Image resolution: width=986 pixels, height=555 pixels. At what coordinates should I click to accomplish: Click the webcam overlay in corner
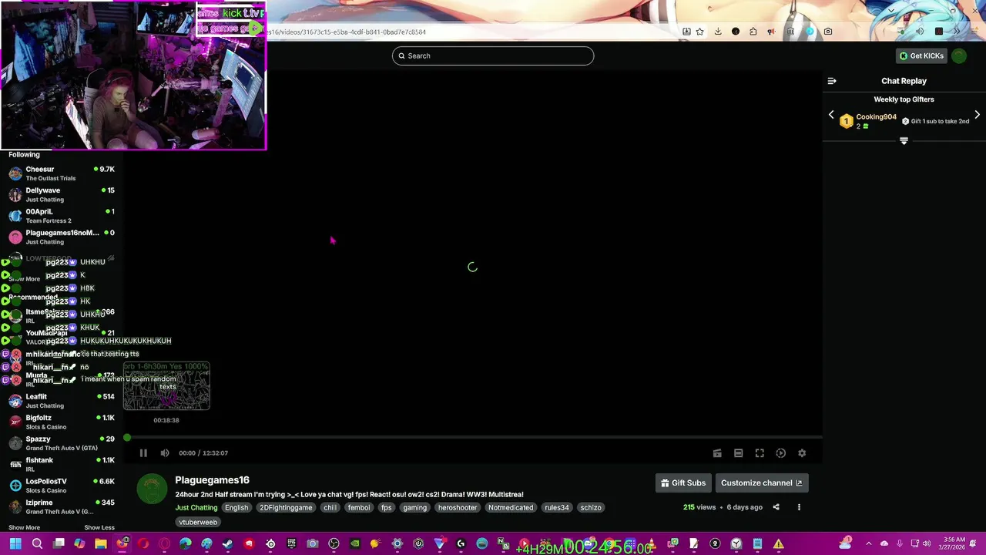point(133,75)
